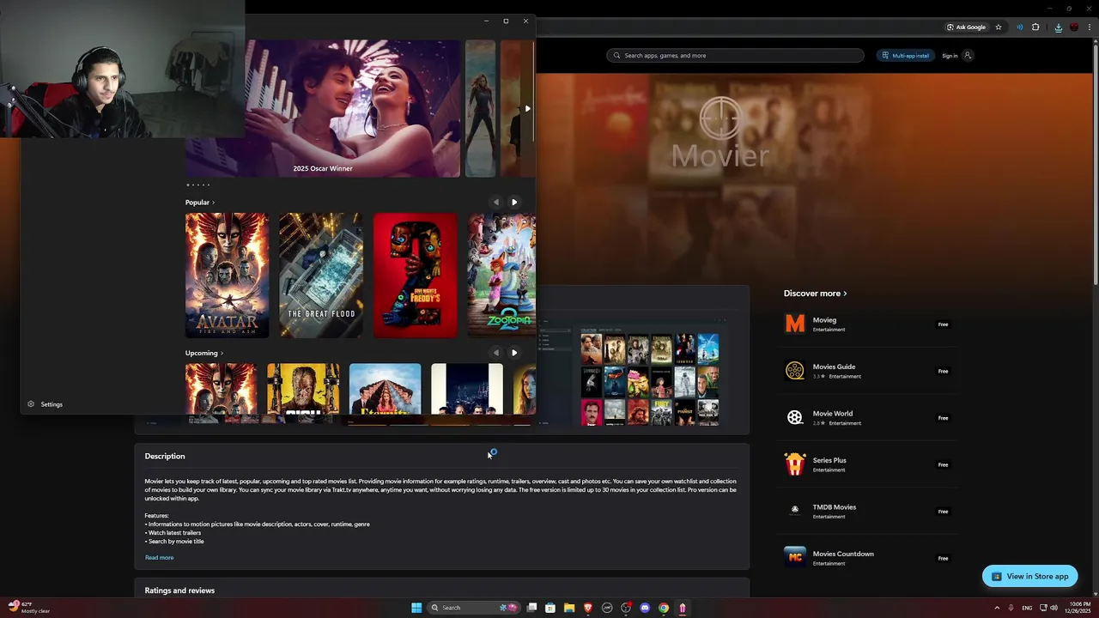
Task: Click Free button for Movie World
Action: click(x=943, y=418)
